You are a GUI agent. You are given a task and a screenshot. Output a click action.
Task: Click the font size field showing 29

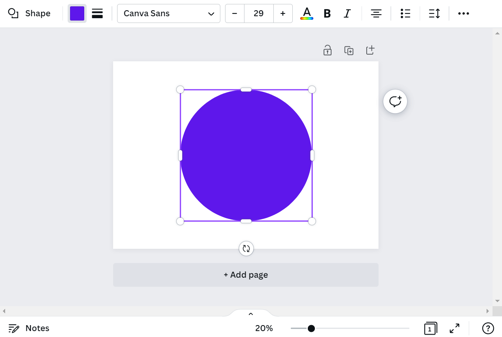pos(259,13)
